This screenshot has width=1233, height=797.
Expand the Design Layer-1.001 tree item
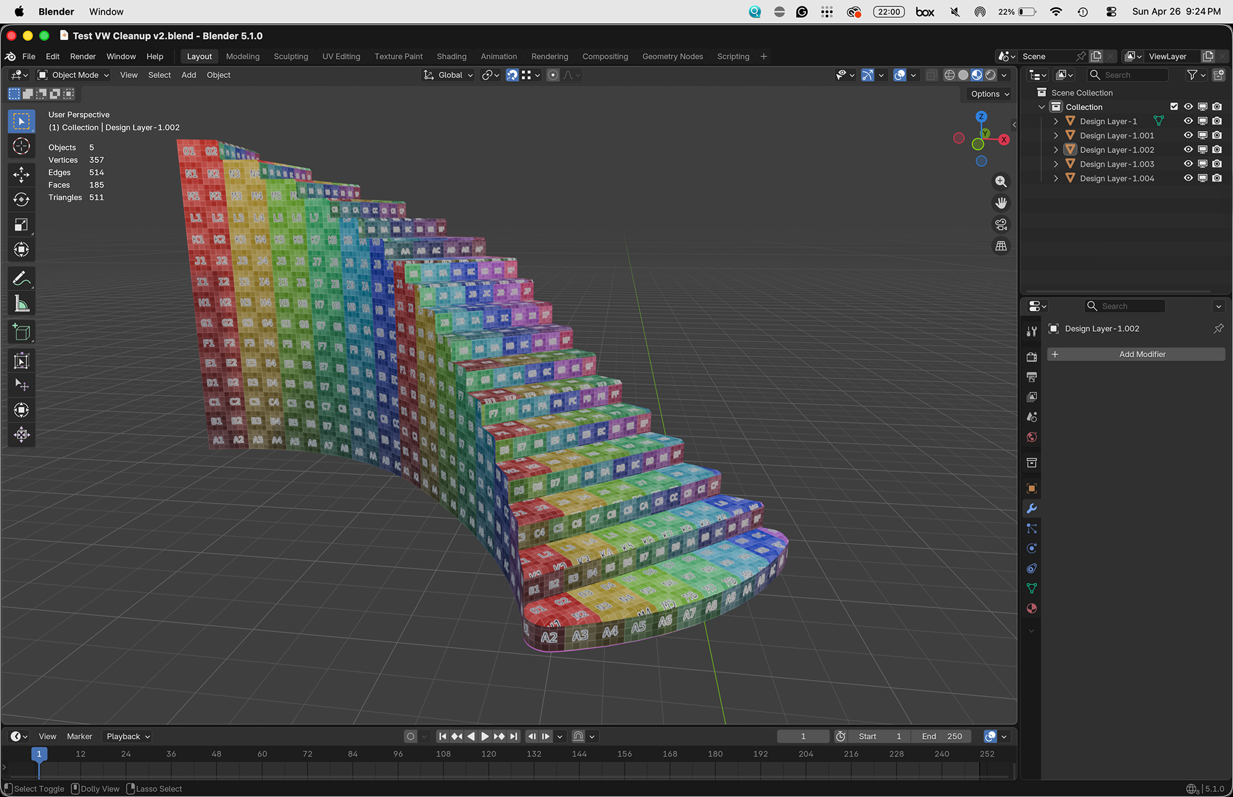(x=1056, y=136)
